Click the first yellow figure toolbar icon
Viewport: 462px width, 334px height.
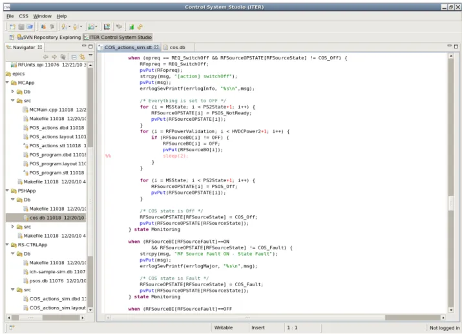(63, 26)
